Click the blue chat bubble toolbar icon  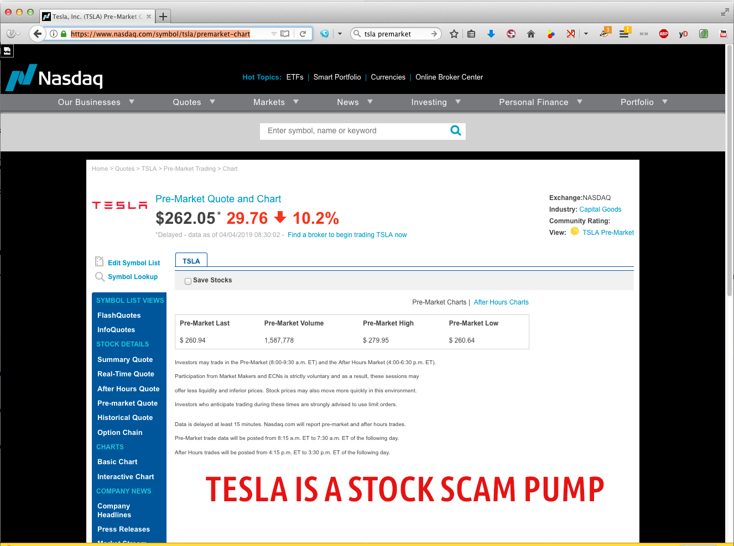point(325,34)
